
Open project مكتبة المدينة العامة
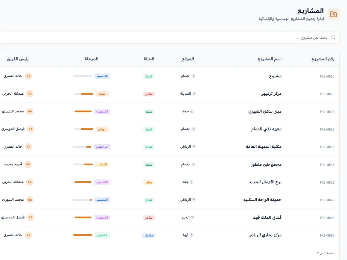point(264,147)
